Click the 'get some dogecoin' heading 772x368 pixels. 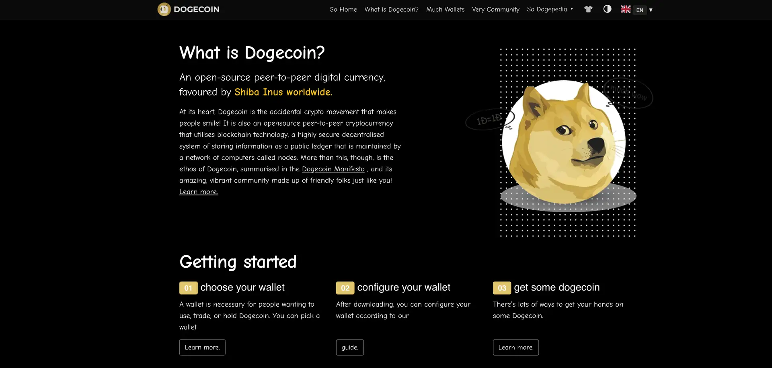pos(557,287)
